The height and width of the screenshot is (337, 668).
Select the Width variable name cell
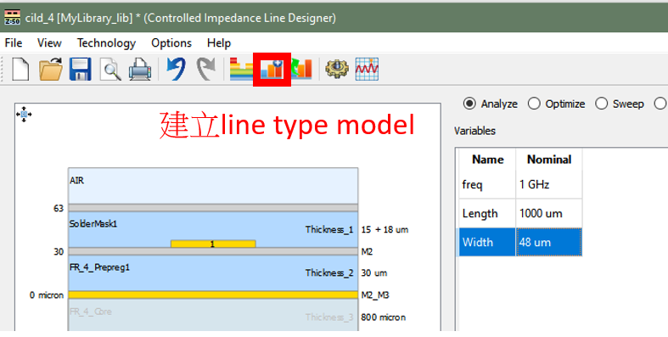[487, 242]
